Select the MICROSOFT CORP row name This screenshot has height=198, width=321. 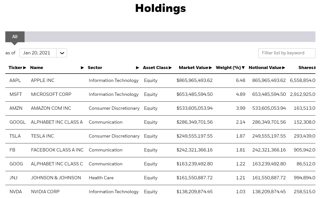51,94
